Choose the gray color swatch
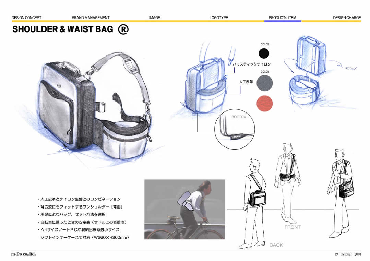Viewport: 370px width, 261px height. (265, 82)
